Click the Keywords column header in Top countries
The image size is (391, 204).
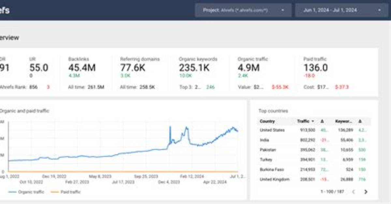(x=344, y=121)
